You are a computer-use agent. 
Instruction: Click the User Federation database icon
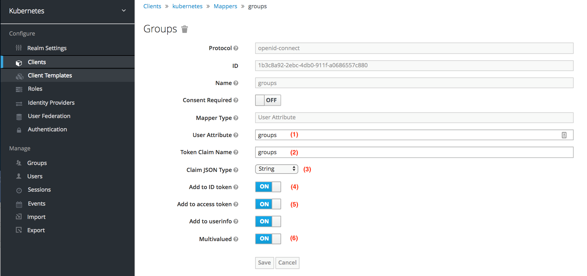pyautogui.click(x=19, y=117)
